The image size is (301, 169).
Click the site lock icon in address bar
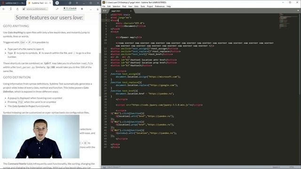coord(24,9)
